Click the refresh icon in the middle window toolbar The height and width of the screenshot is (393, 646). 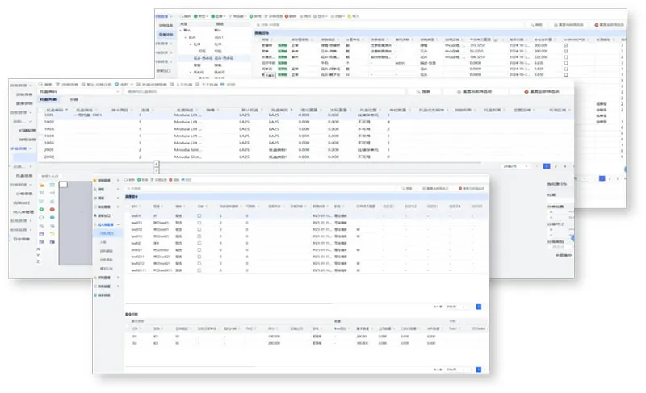point(45,83)
